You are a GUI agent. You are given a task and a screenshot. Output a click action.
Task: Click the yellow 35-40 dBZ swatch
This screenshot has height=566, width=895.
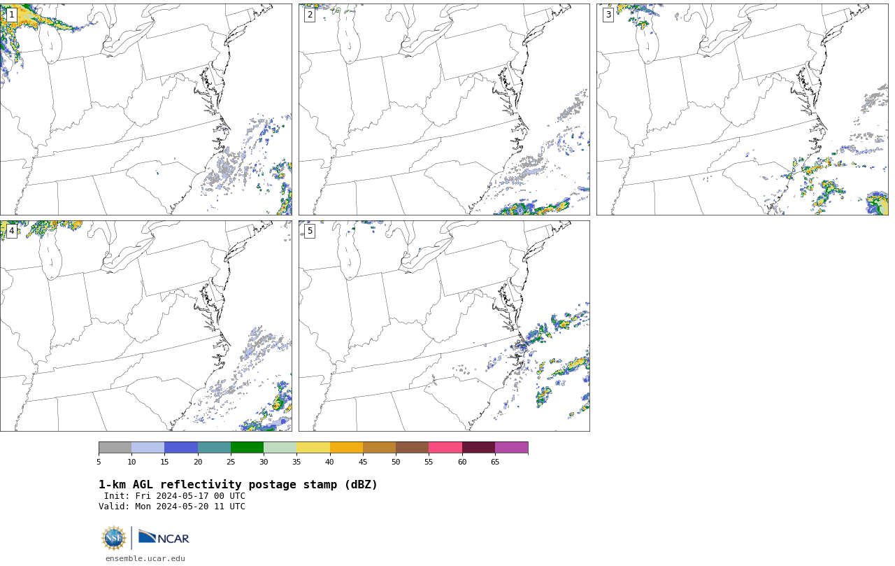point(313,448)
